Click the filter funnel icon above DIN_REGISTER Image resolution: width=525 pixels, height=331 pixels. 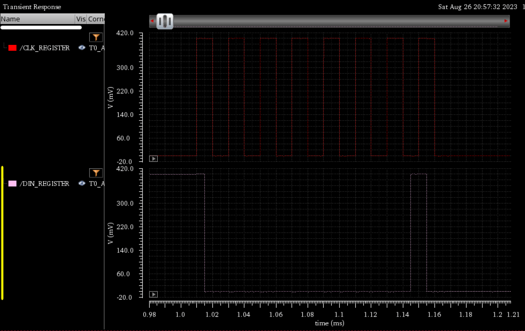tap(96, 173)
